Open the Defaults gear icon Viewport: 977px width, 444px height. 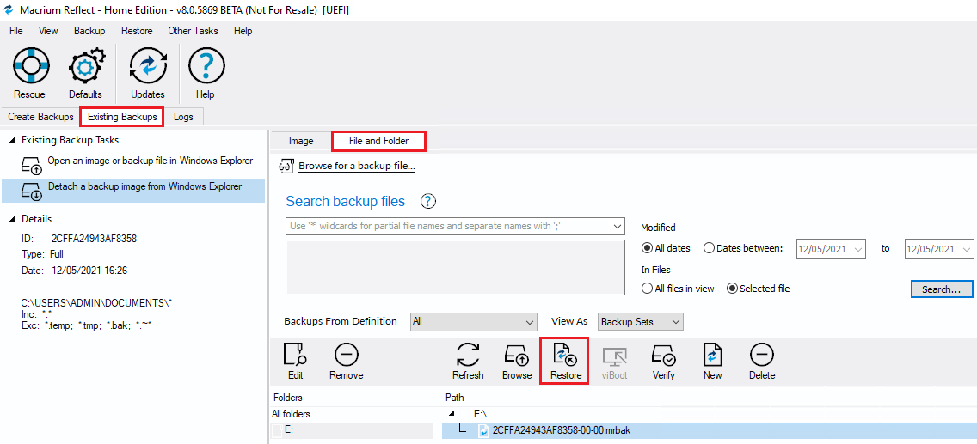click(x=85, y=67)
